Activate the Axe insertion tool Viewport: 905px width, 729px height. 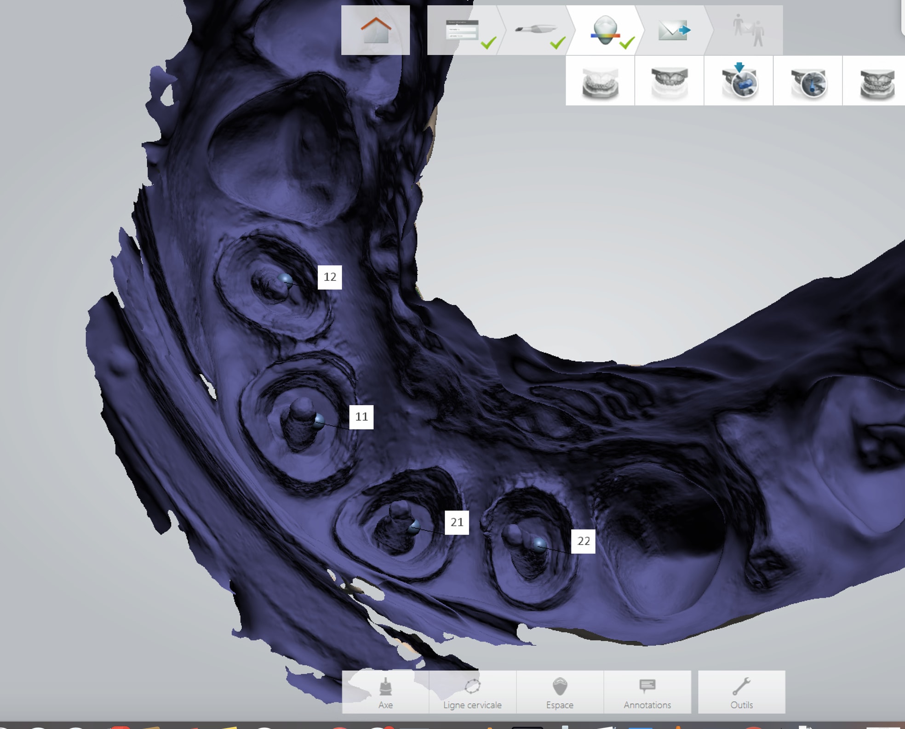coord(385,692)
